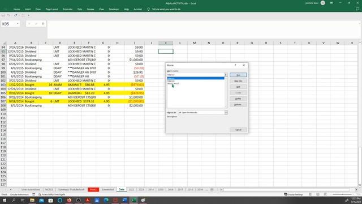Switch to Page Layout view icon
The width and height of the screenshot is (362, 204).
pyautogui.click(x=318, y=194)
